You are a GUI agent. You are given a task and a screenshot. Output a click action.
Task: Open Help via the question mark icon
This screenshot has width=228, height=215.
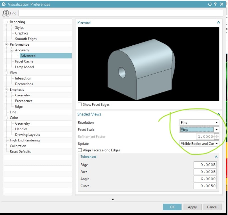click(215, 4)
